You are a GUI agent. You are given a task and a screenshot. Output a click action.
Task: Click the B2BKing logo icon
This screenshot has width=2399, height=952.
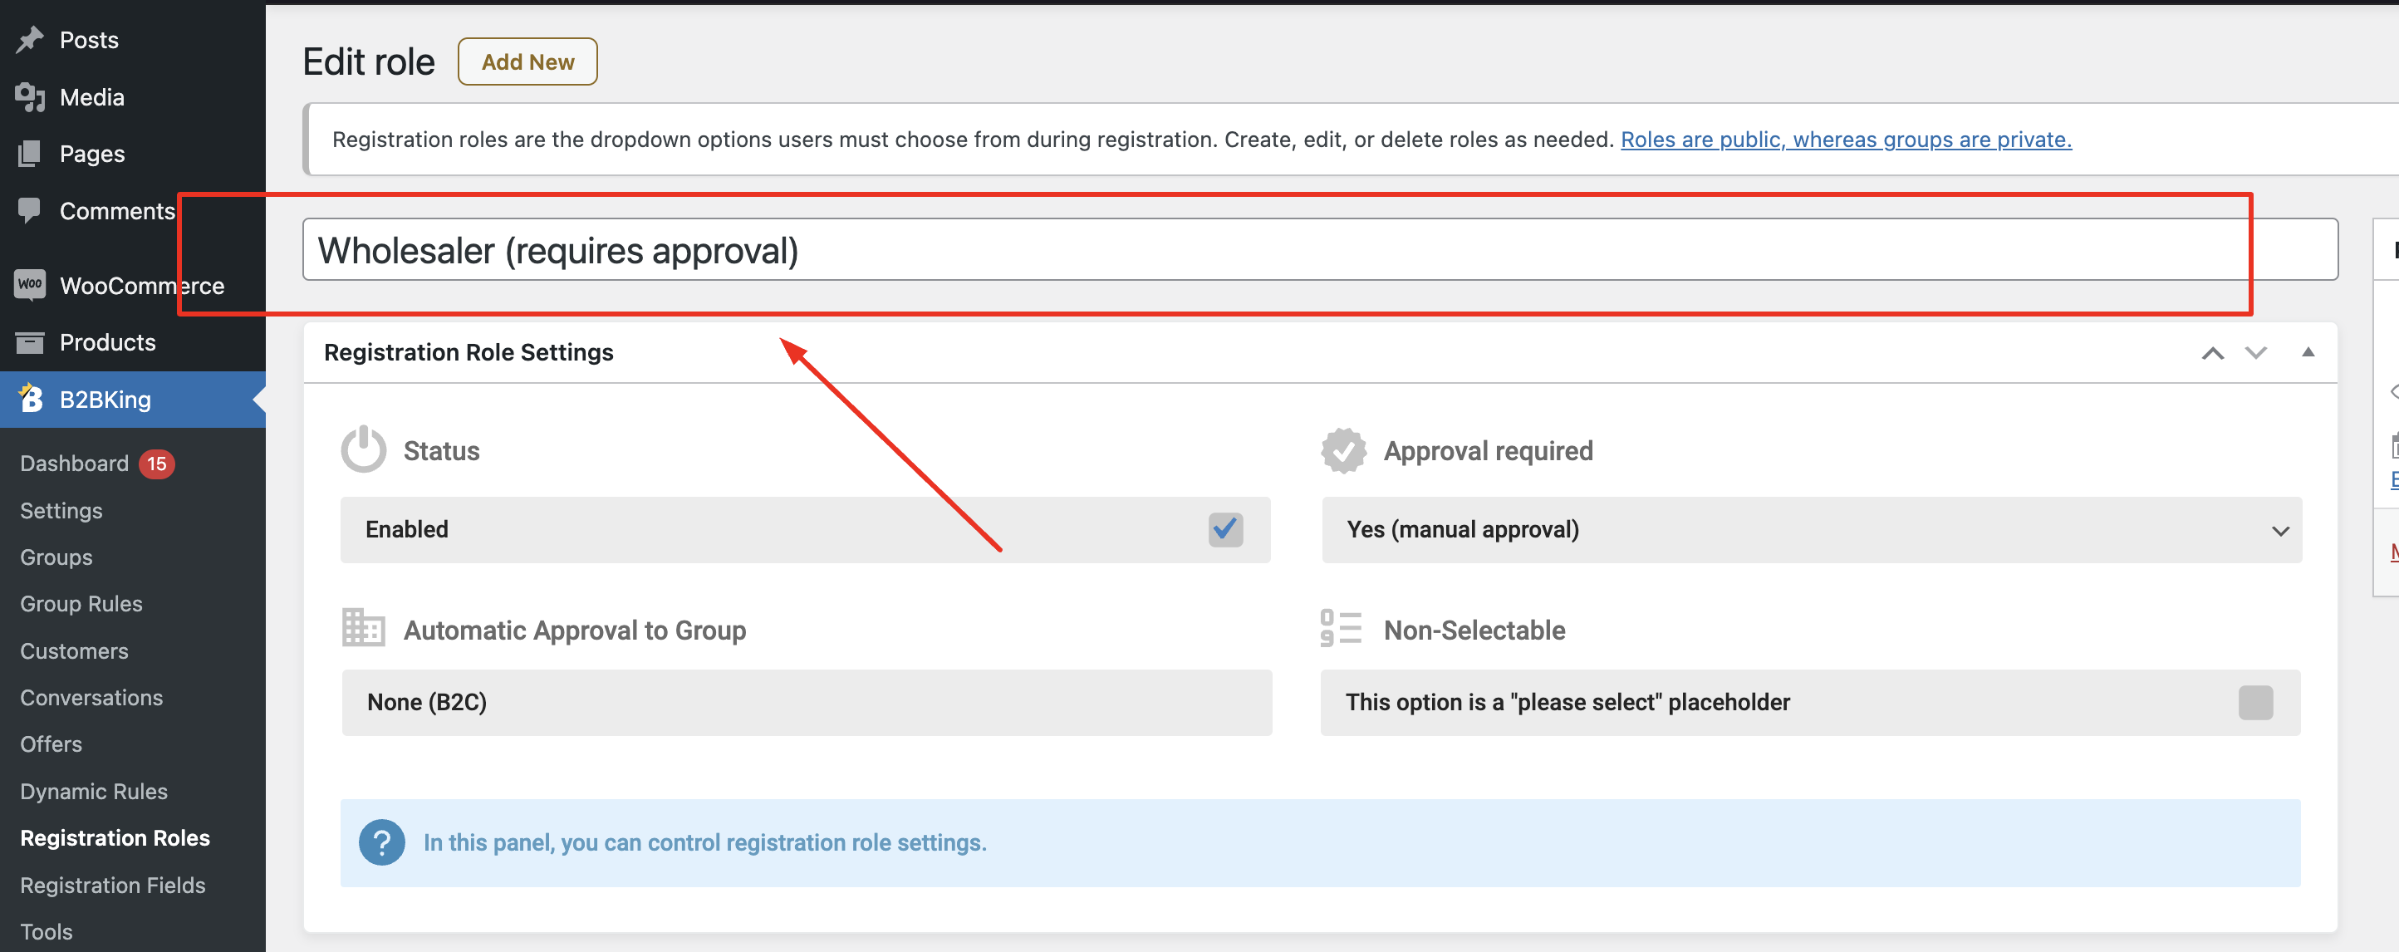(x=30, y=399)
